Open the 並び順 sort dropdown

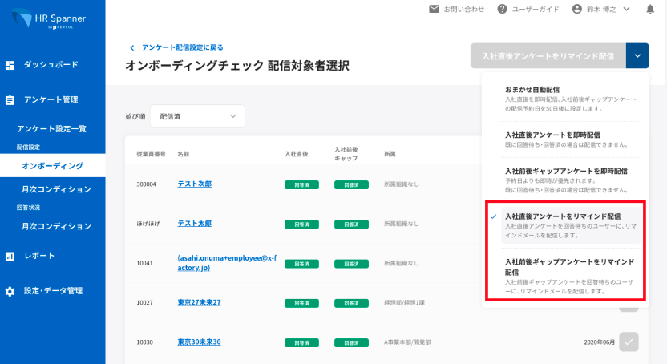pyautogui.click(x=197, y=116)
